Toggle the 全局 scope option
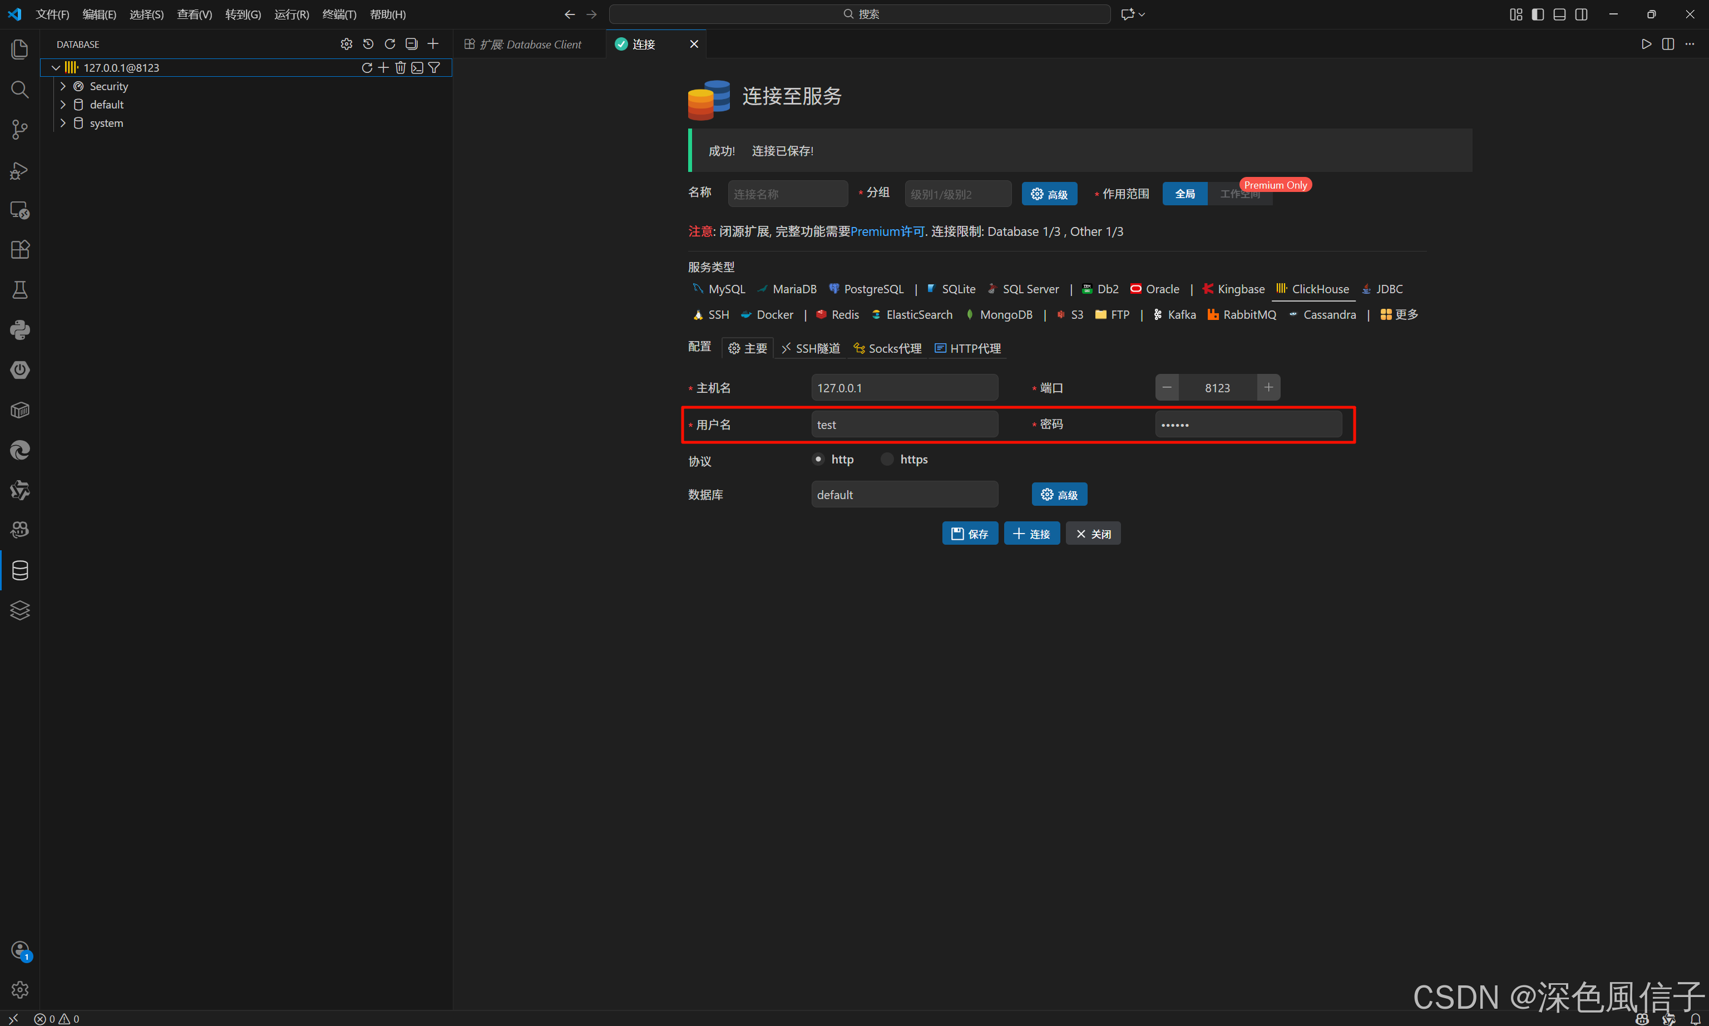1709x1026 pixels. (1184, 194)
